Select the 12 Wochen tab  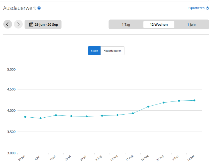[159, 25]
